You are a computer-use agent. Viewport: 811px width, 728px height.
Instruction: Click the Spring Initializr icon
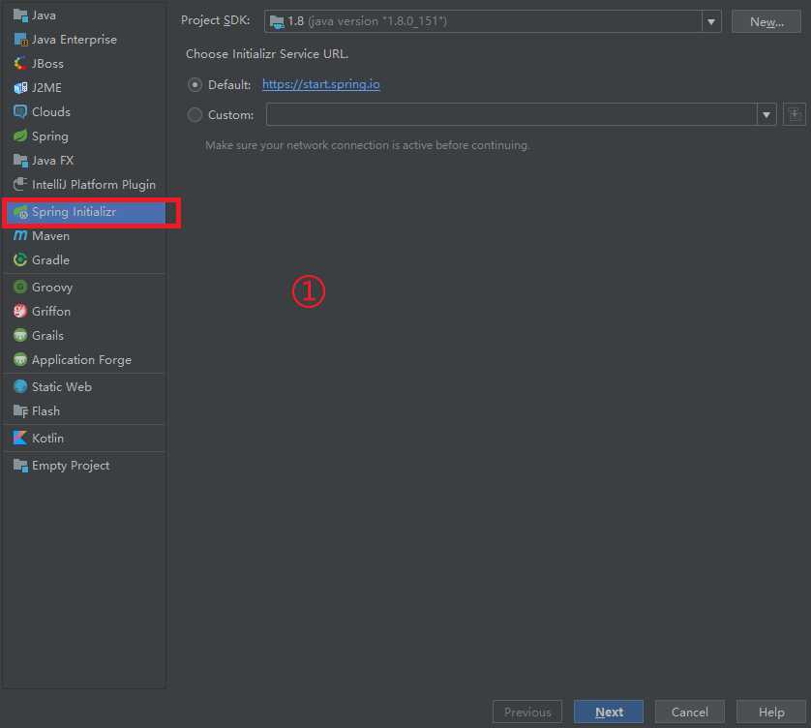point(20,212)
